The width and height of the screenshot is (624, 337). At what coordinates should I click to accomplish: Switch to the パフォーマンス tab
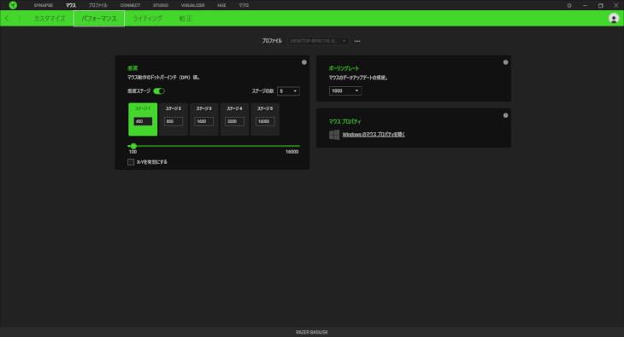coord(99,19)
